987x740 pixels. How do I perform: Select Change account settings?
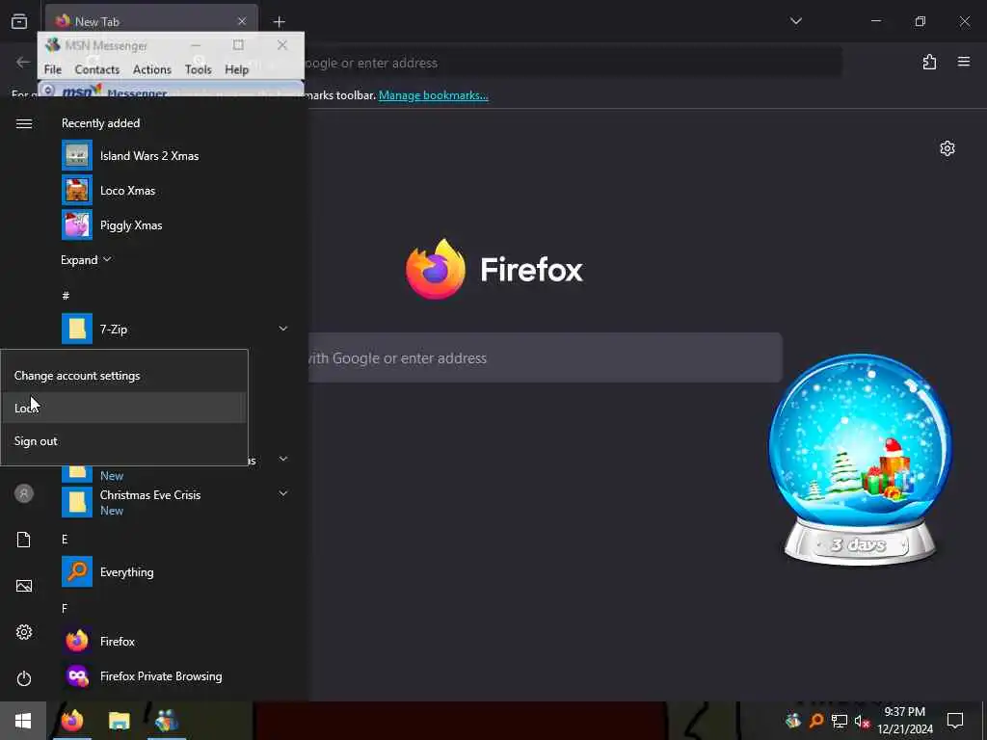pos(124,375)
